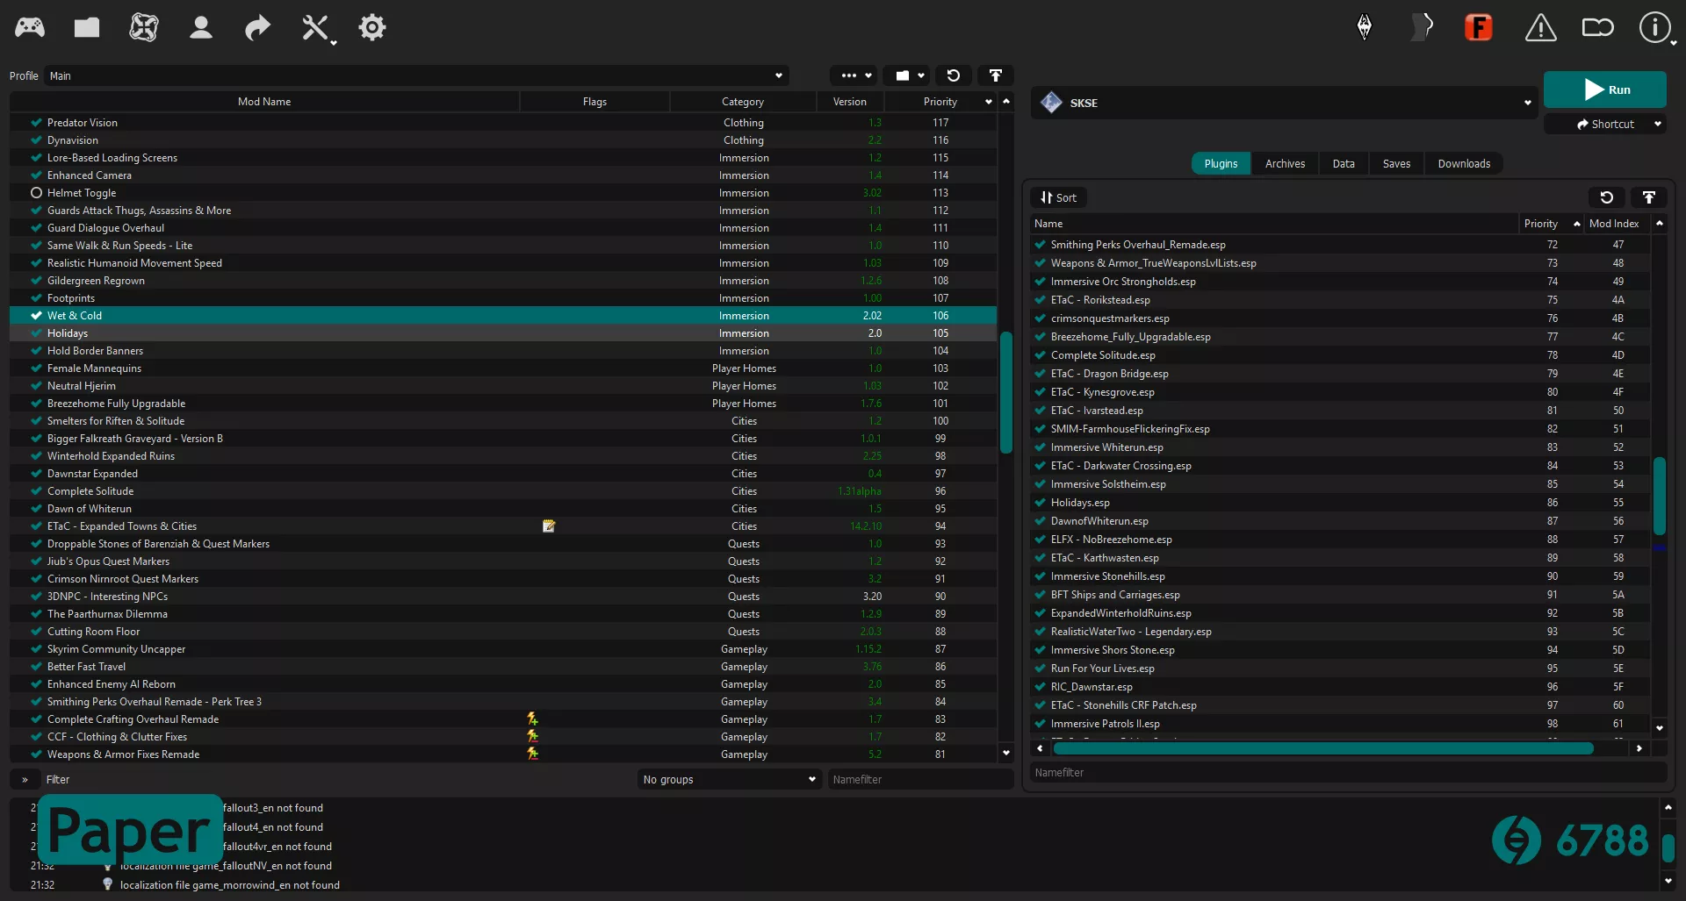The image size is (1686, 901).
Task: Click the mod list vertical scrollbar thumb
Action: tap(1006, 391)
